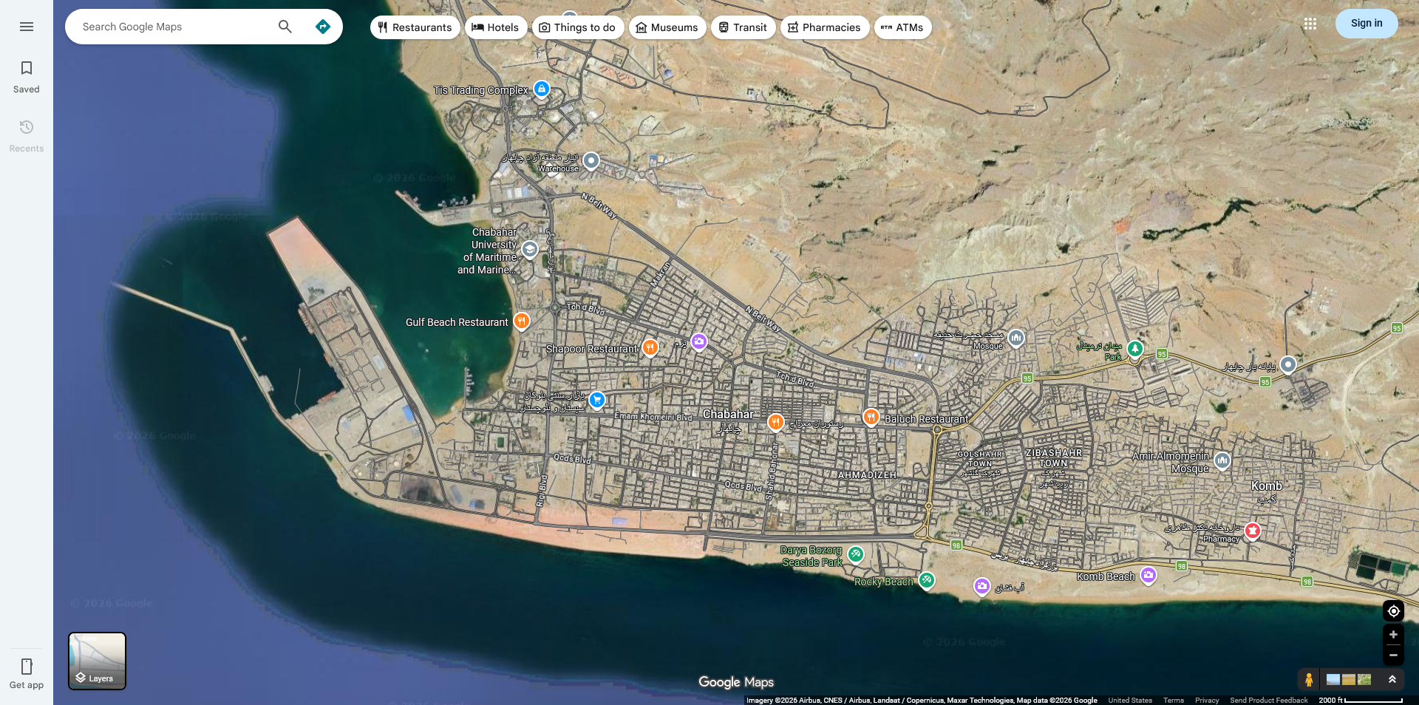Viewport: 1419px width, 705px height.
Task: Open the Terms link in footer
Action: [1173, 700]
